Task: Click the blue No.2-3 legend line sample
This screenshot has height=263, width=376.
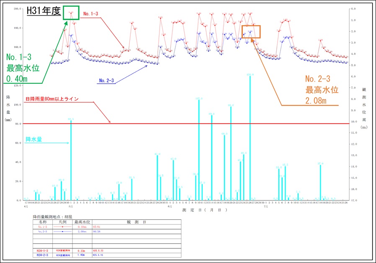Action: click(x=62, y=231)
